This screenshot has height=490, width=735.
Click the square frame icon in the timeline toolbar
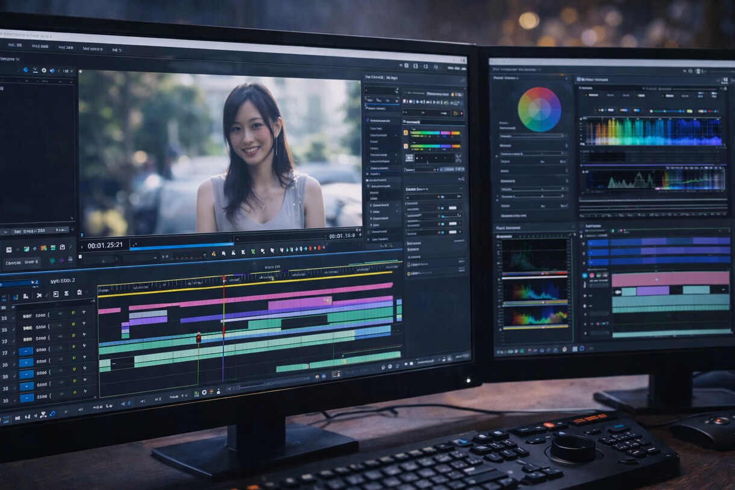tap(56, 294)
